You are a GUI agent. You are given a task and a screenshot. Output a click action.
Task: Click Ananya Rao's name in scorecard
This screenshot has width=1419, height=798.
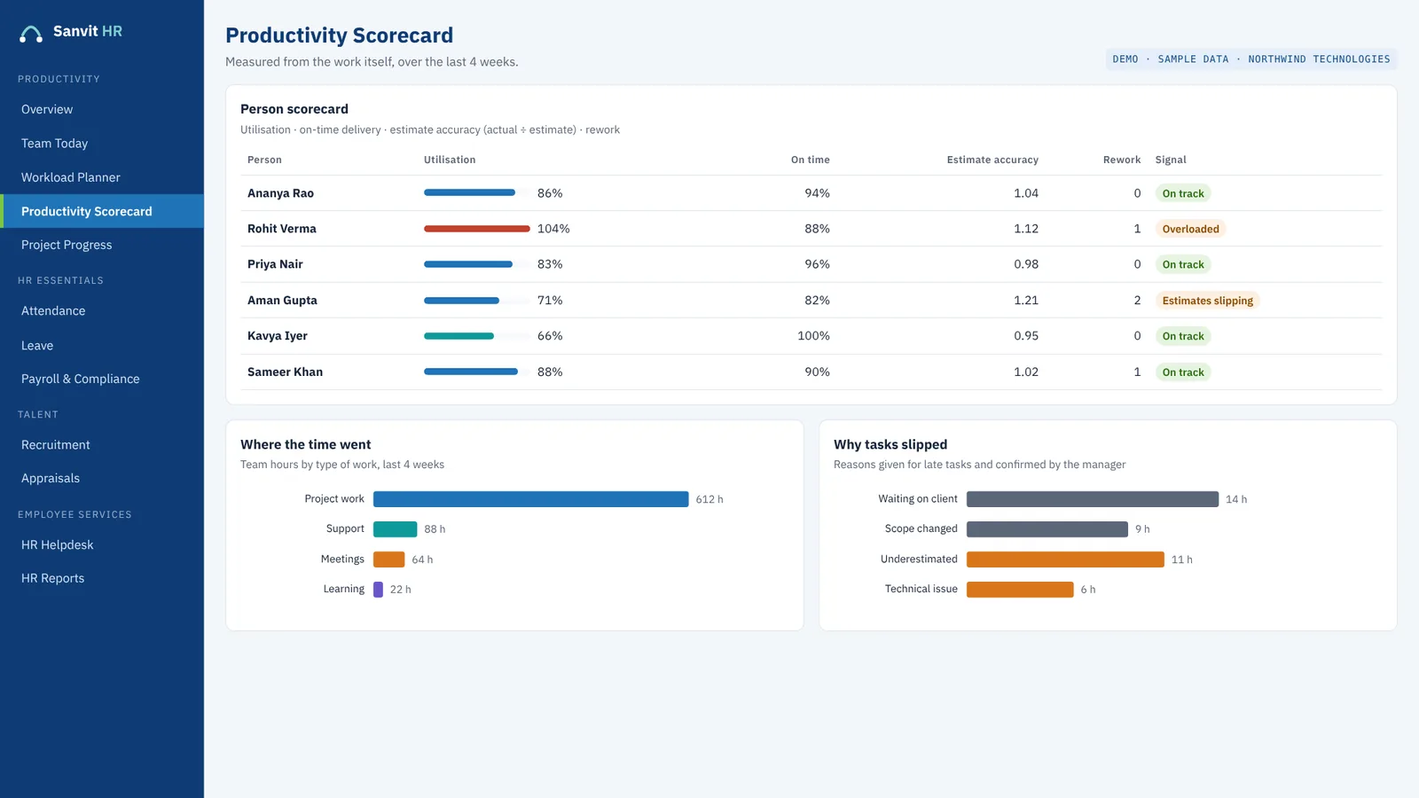pos(280,193)
